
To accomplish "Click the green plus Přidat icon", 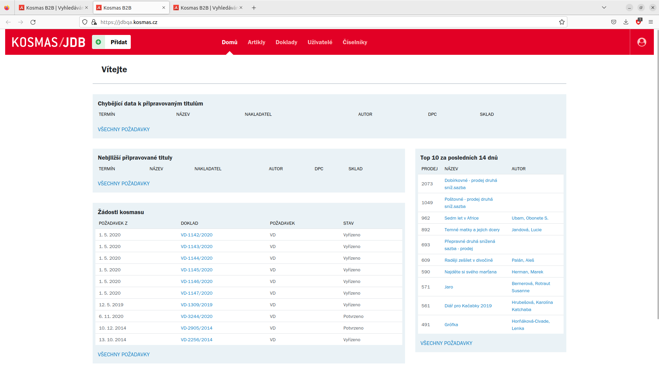I will [x=99, y=42].
